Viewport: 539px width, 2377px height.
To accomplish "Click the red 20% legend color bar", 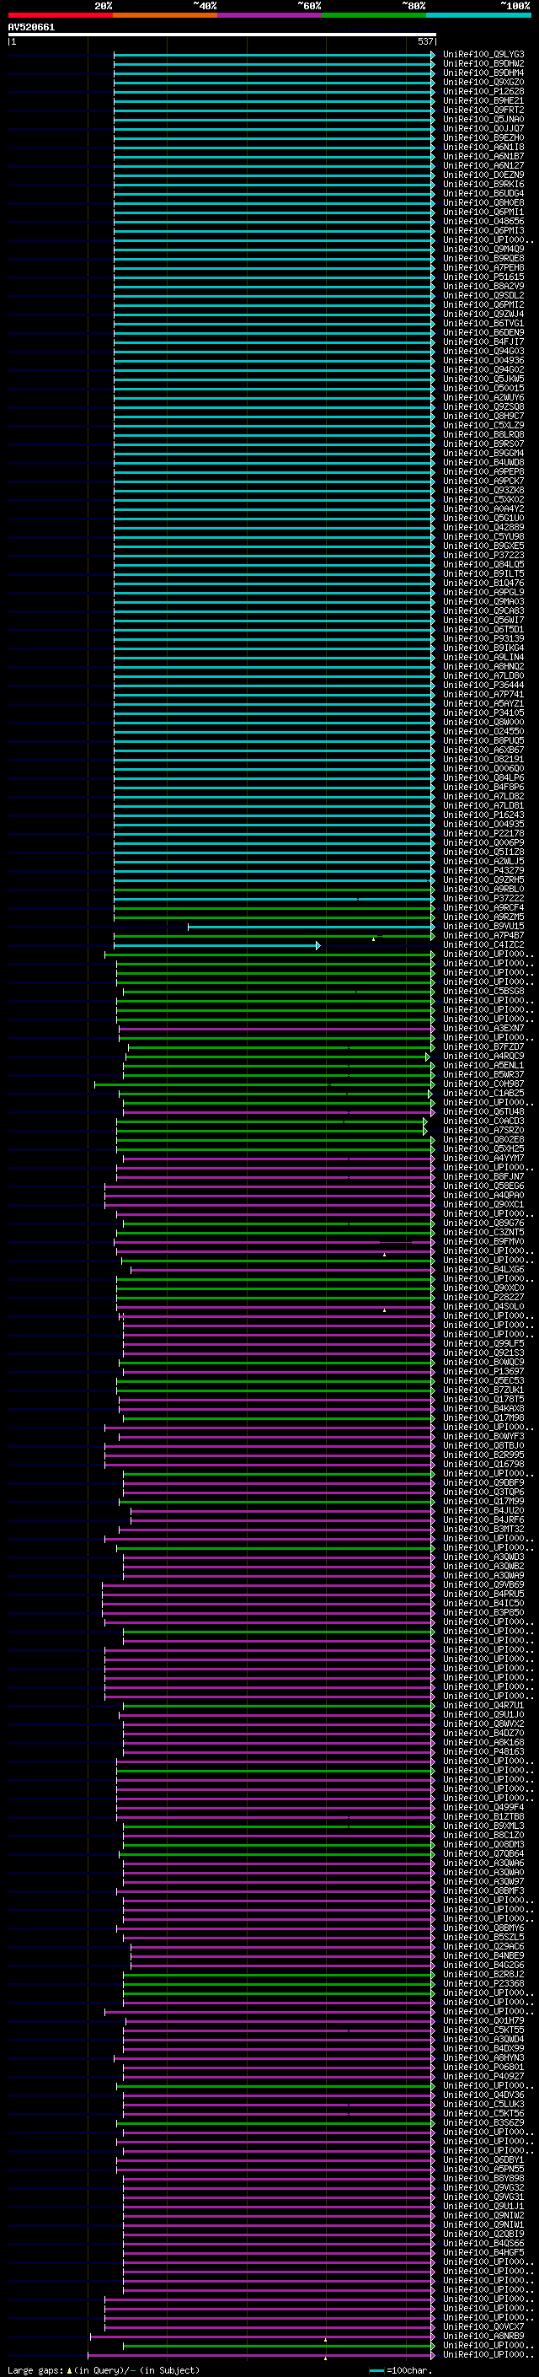I will pyautogui.click(x=61, y=15).
